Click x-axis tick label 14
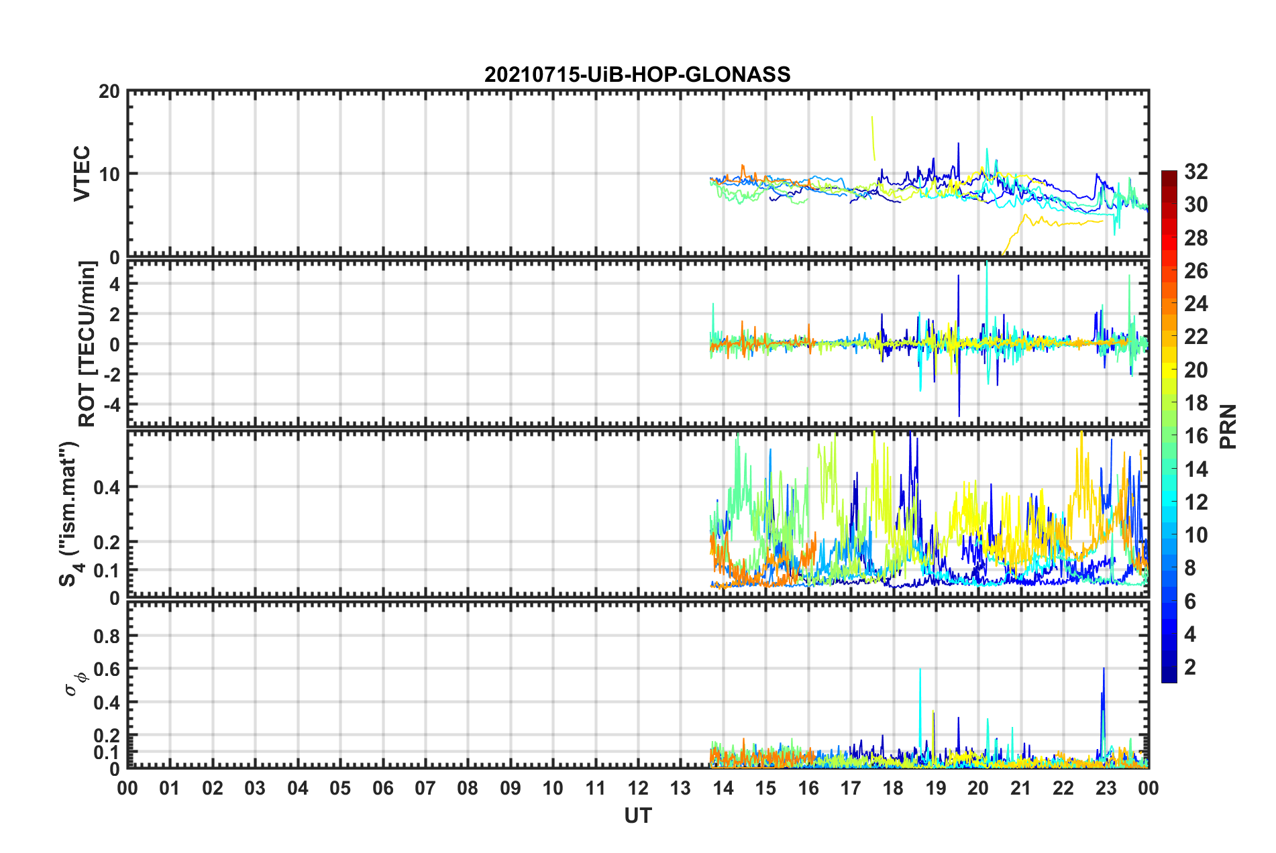The width and height of the screenshot is (1276, 853). tap(723, 788)
